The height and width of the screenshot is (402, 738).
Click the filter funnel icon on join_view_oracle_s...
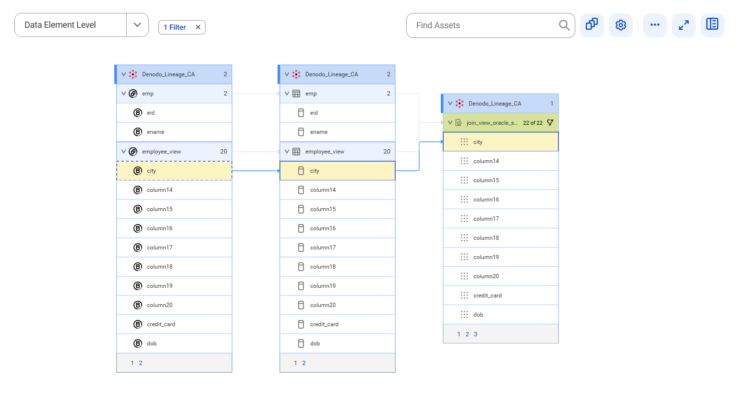[550, 123]
